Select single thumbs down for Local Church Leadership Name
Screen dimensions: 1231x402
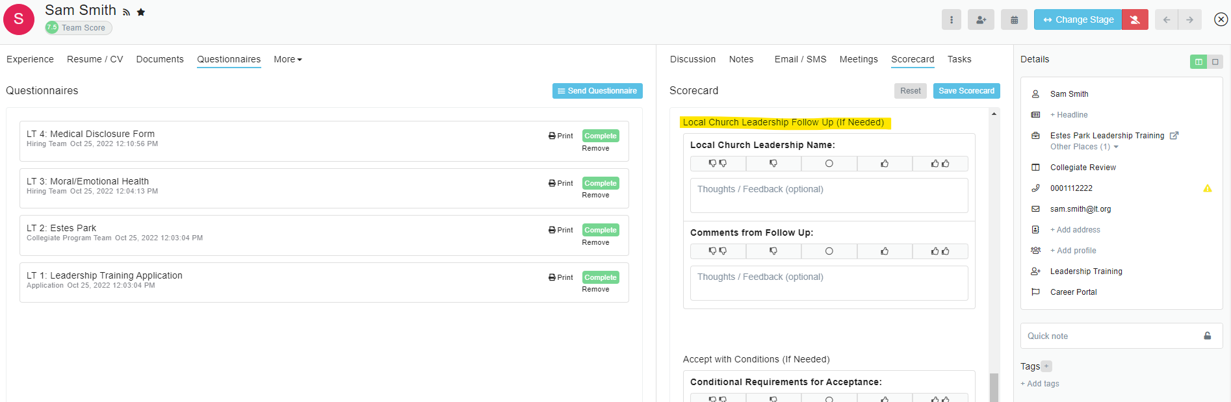[773, 164]
